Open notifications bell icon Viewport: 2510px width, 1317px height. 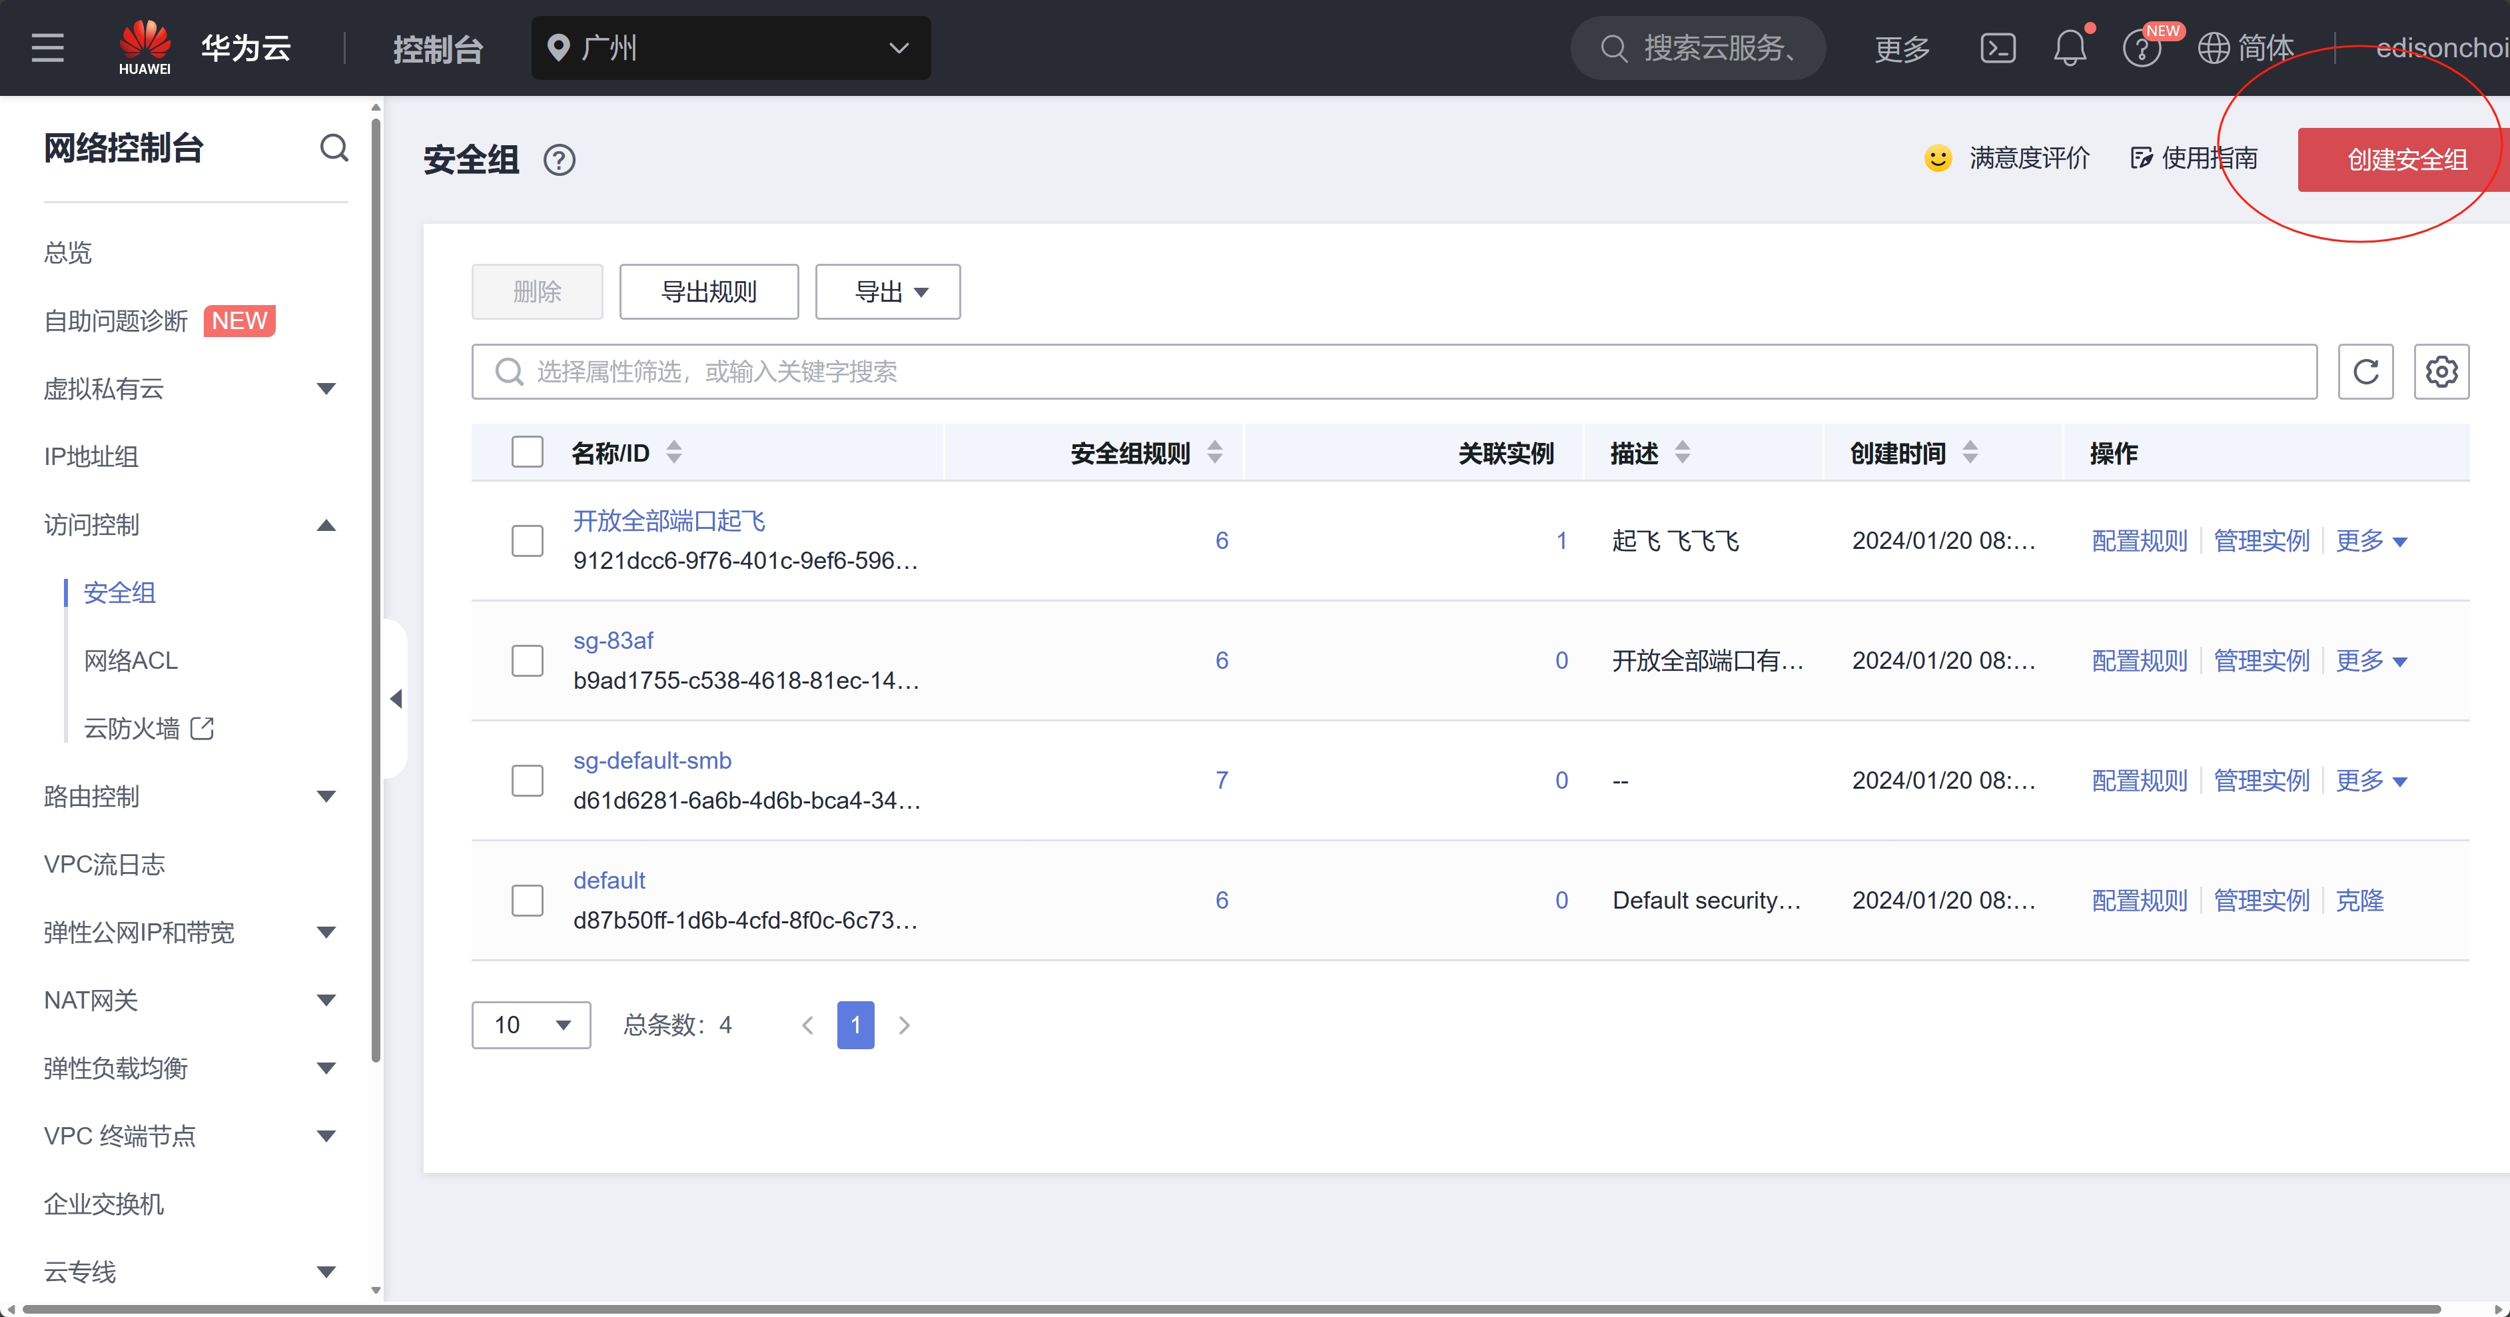pyautogui.click(x=2070, y=48)
